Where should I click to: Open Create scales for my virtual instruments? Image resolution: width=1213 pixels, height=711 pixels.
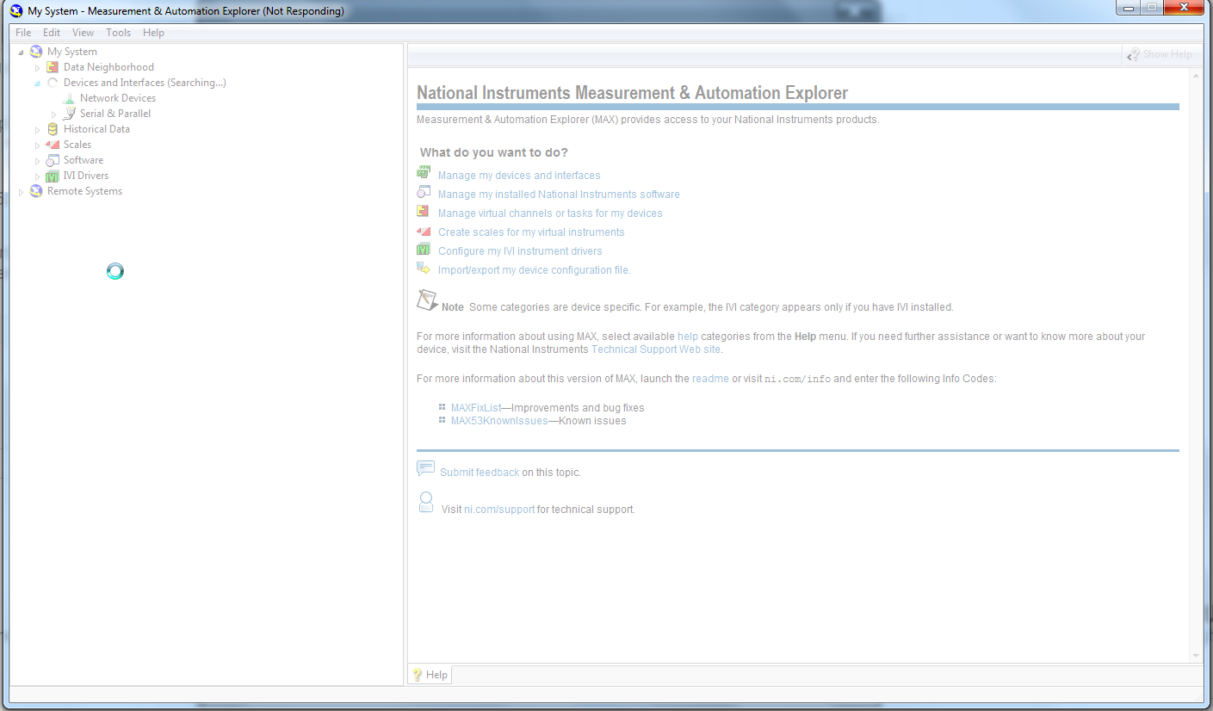click(531, 232)
